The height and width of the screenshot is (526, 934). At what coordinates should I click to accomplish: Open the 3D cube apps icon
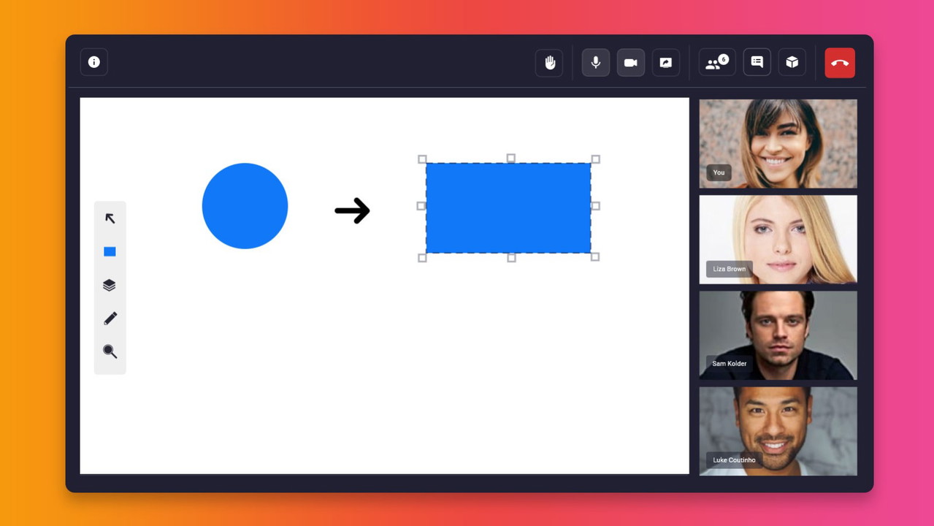pos(792,63)
